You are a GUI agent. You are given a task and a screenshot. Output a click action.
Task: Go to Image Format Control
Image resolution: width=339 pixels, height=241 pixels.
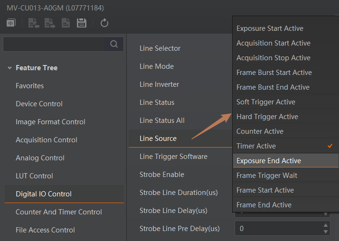[x=50, y=122]
